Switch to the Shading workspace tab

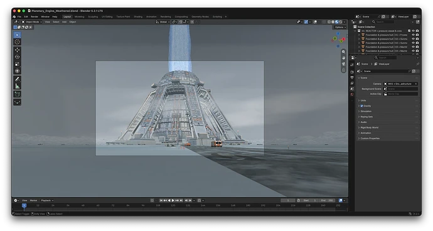click(x=138, y=16)
